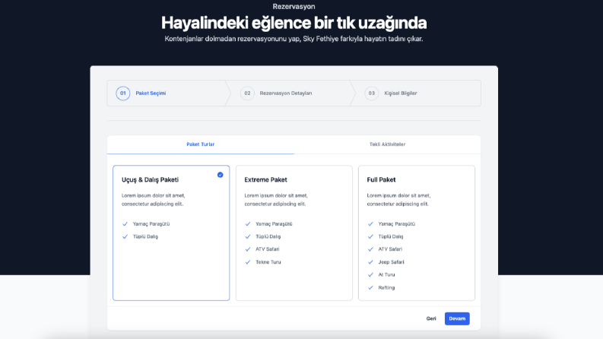Screen dimensions: 603x339
Task: Click the Geri button
Action: coord(431,318)
